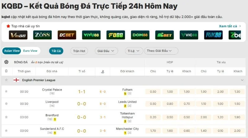The width and height of the screenshot is (248, 138).
Task: Click the RIK88 bookmaker logo
Action: coord(213,35)
